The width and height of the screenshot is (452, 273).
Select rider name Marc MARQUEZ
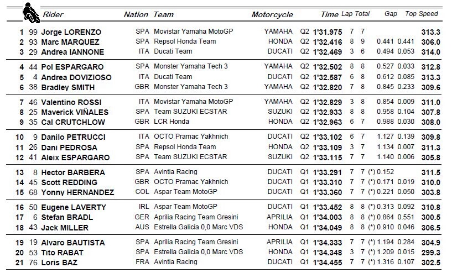click(69, 41)
